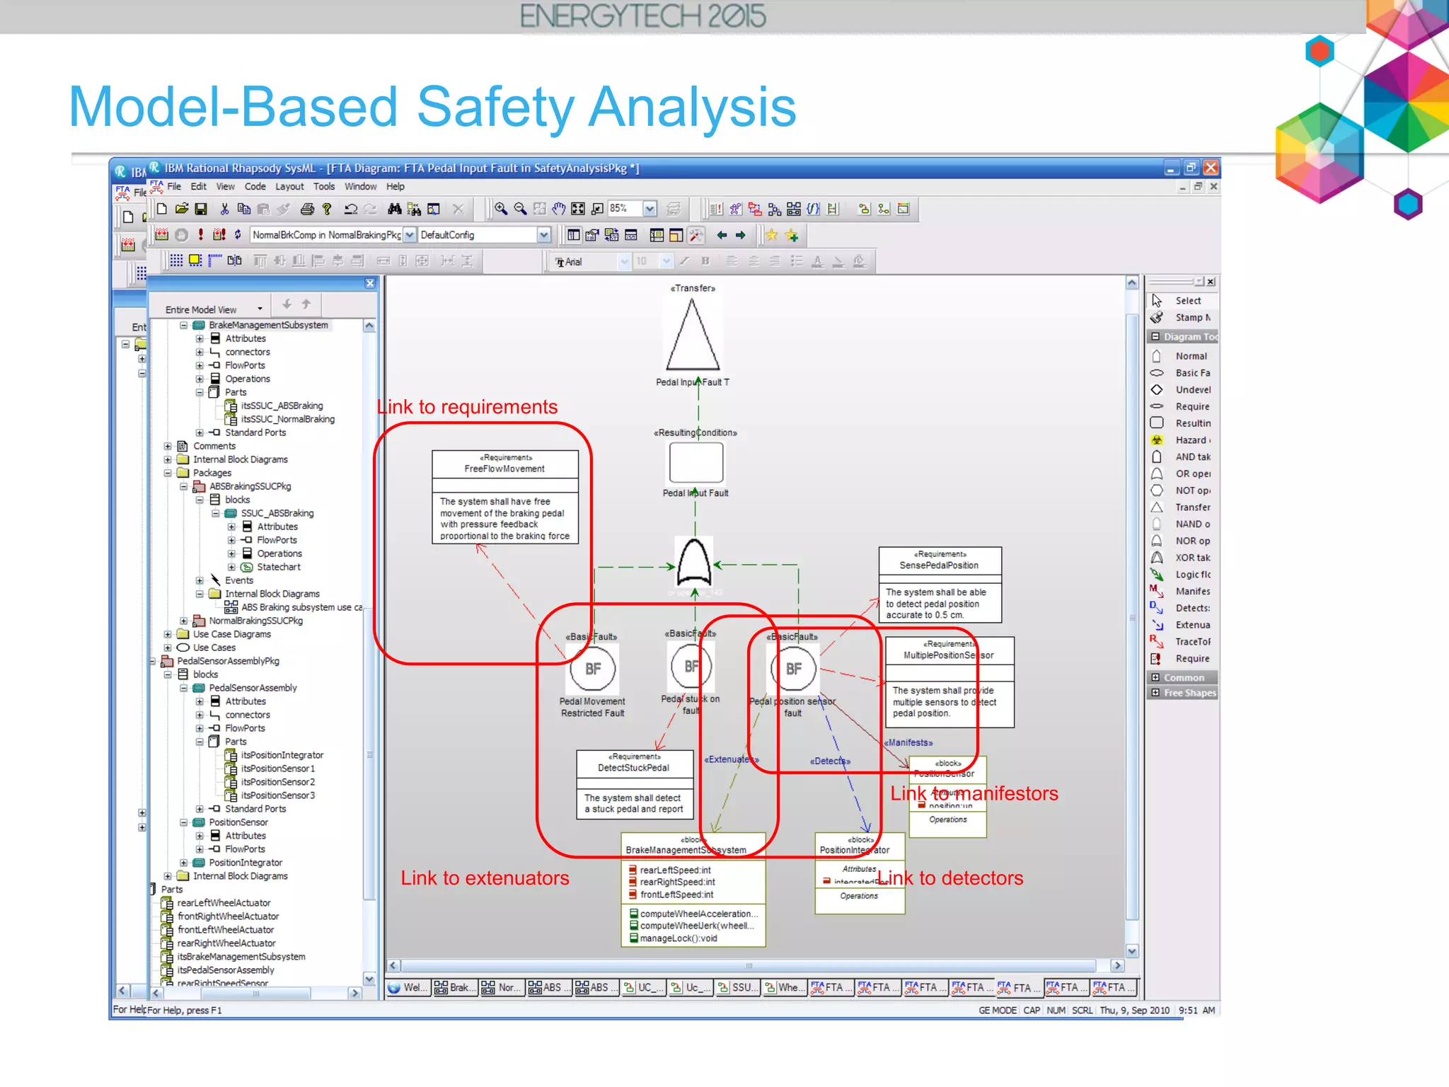Click the green back navigation arrow
Viewport: 1449px width, 1087px height.
[x=722, y=235]
